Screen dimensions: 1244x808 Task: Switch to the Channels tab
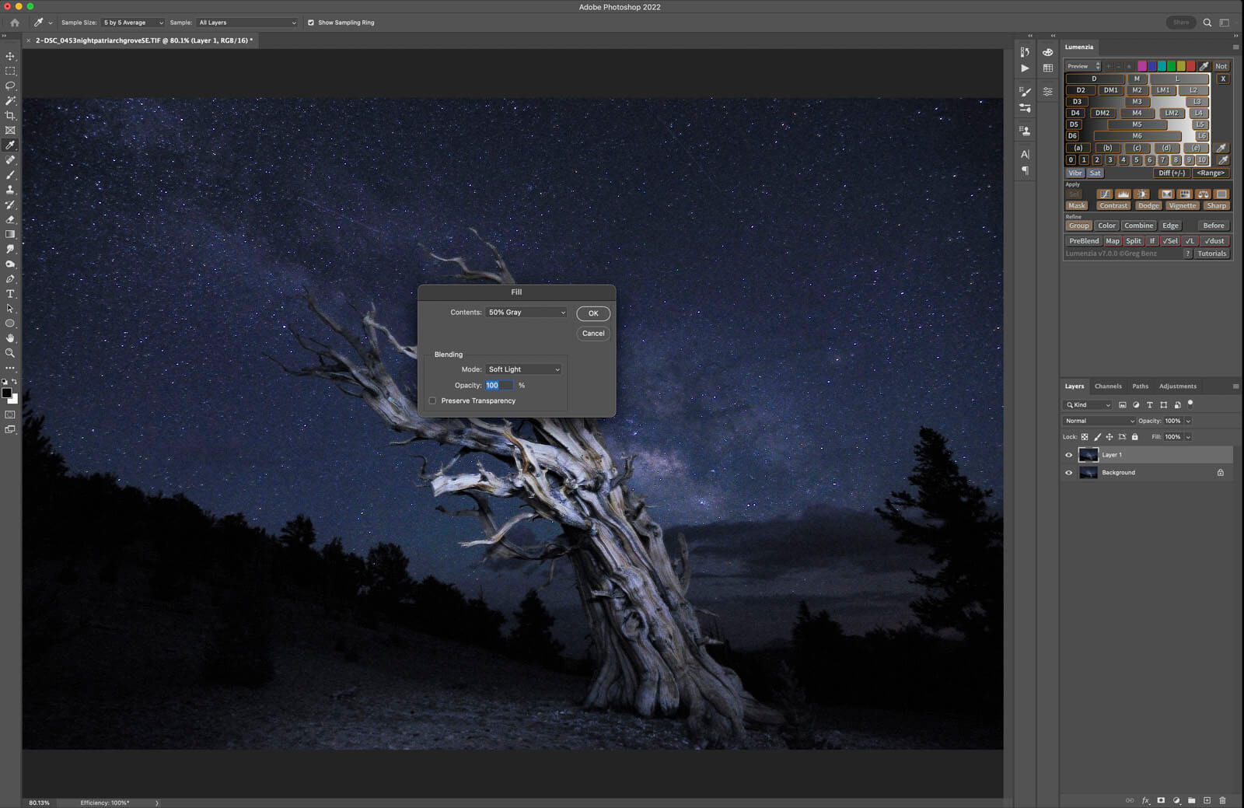(1108, 386)
